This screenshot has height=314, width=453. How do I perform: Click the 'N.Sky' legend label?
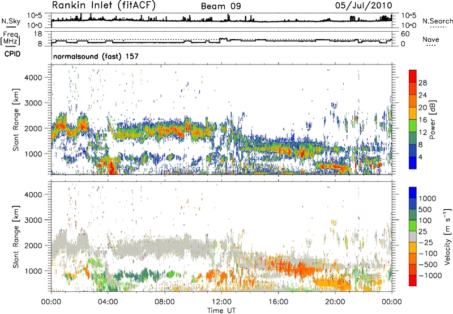[11, 21]
